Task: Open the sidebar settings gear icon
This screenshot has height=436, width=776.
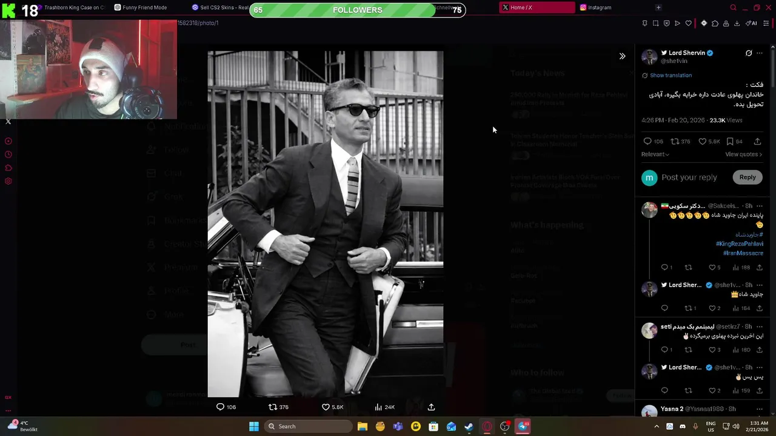Action: click(8, 181)
